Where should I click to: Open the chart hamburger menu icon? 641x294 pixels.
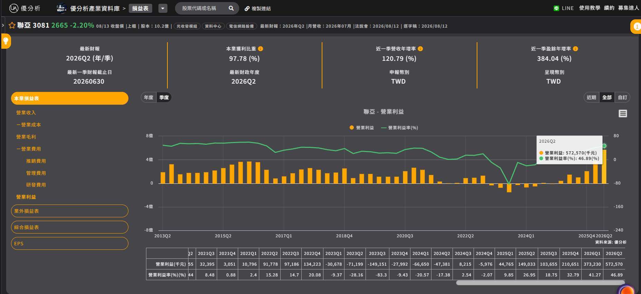pyautogui.click(x=623, y=113)
